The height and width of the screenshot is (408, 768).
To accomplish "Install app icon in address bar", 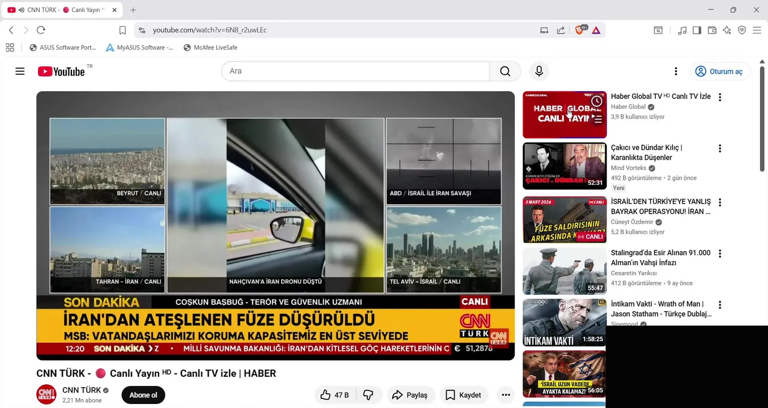I will (x=544, y=30).
